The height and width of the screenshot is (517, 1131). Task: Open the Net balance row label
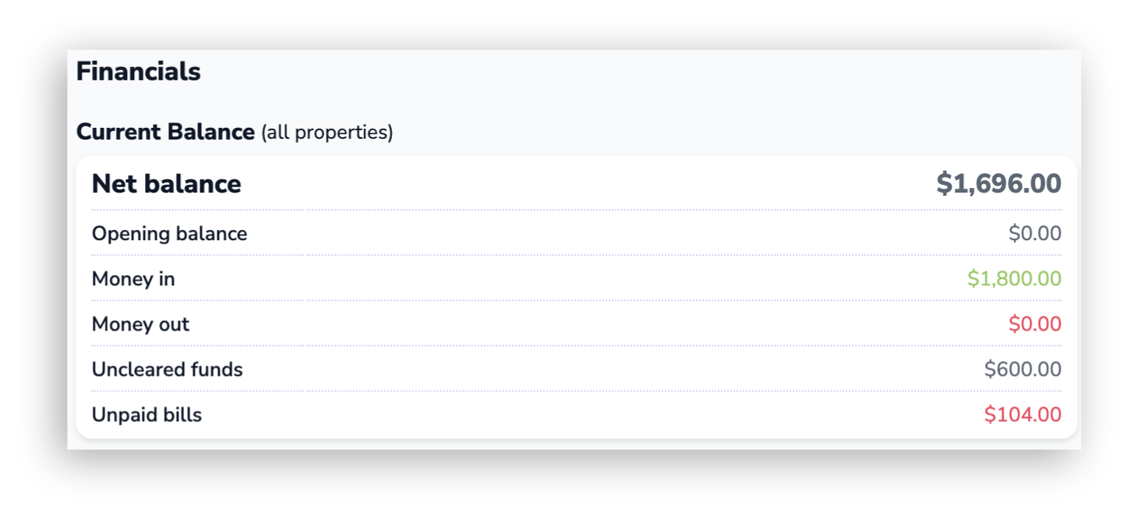click(166, 184)
